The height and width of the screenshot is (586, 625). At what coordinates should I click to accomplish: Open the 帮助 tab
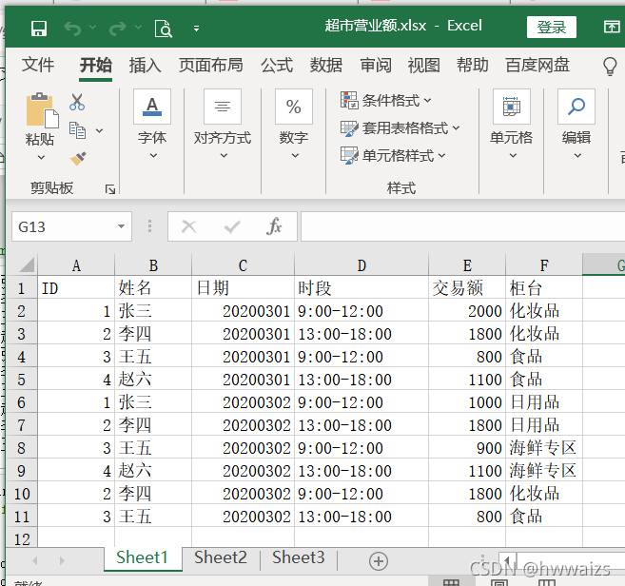pyautogui.click(x=473, y=65)
